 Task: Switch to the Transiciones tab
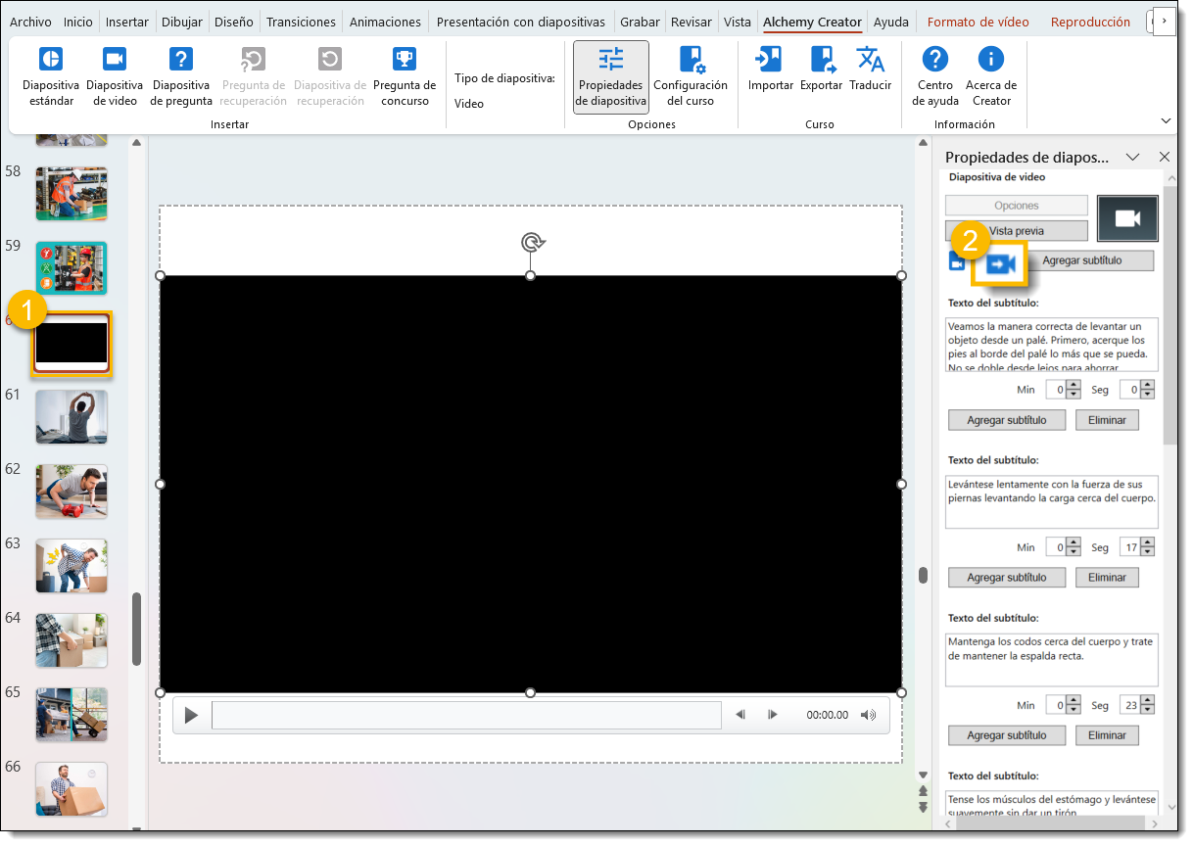pyautogui.click(x=301, y=22)
